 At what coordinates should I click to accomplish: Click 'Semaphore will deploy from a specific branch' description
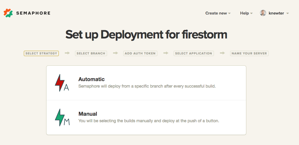(x=147, y=86)
